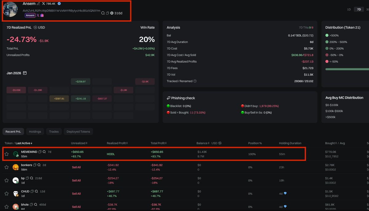Switch to the Holdings tab
Image resolution: width=369 pixels, height=211 pixels.
tap(35, 132)
